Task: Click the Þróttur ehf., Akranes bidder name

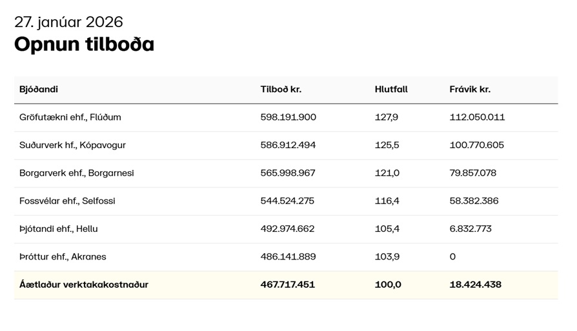Action: (x=63, y=256)
